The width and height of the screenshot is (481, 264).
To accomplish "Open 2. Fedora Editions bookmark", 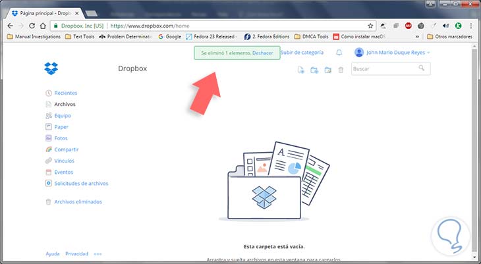I will coord(267,36).
